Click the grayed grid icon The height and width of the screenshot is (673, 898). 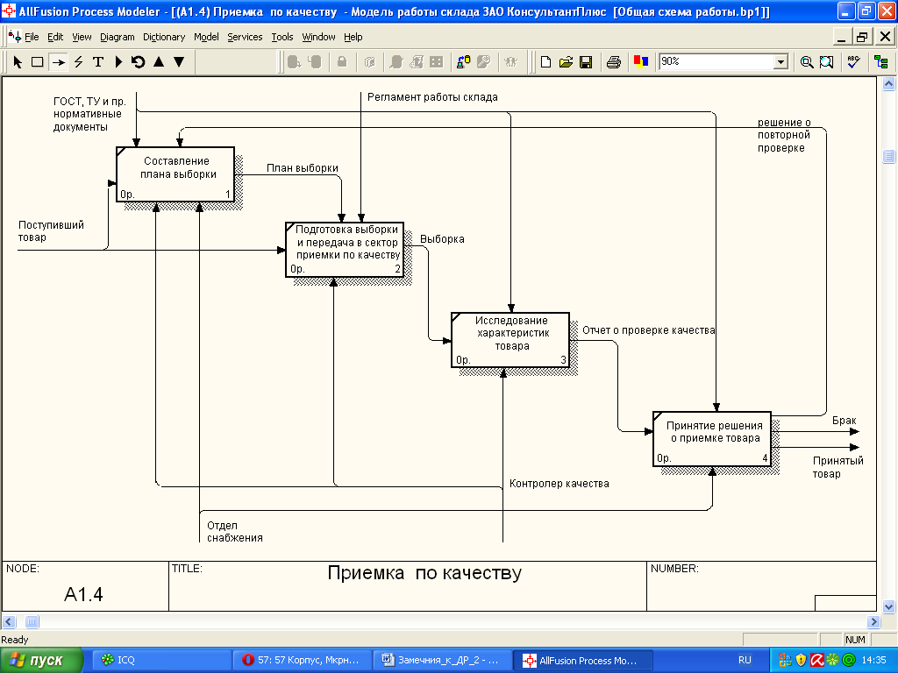click(437, 62)
